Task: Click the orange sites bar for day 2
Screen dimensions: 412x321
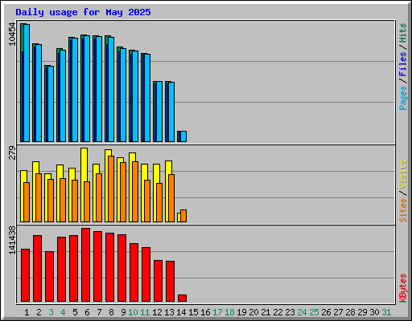Action: click(39, 198)
